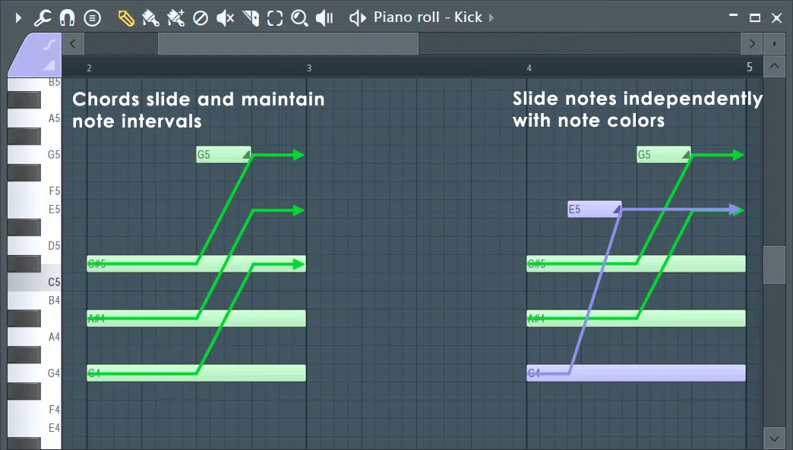Select the Mute tool
Viewport: 793px width, 450px height.
225,18
